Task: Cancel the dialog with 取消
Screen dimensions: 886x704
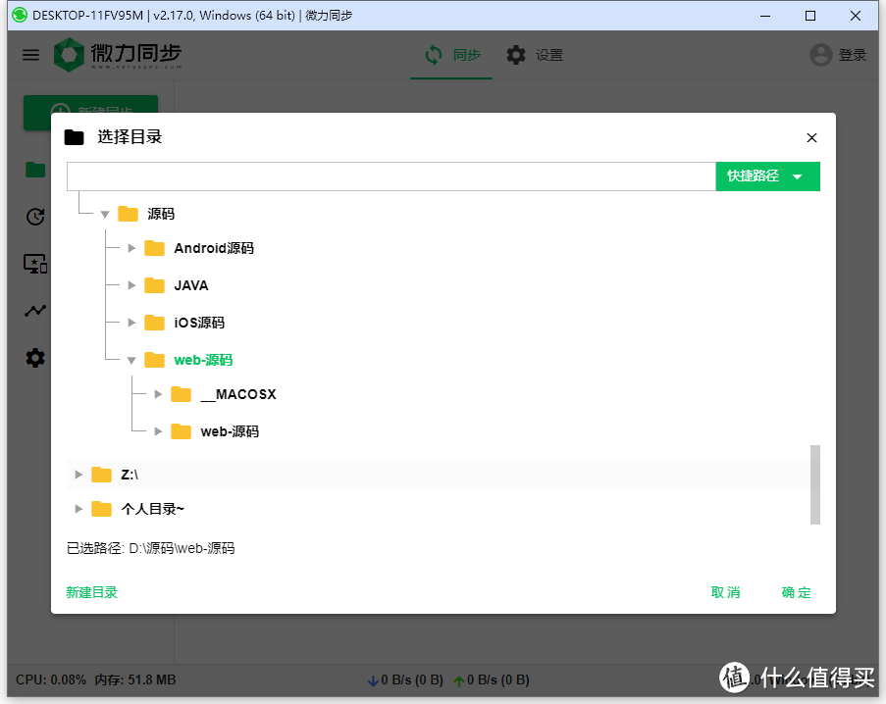Action: (x=725, y=592)
